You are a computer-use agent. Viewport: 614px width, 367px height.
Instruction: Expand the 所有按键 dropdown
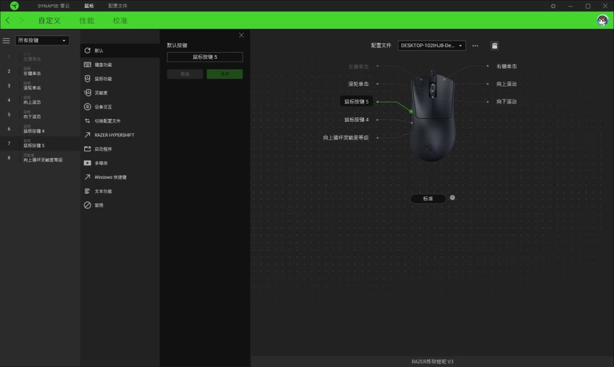[42, 40]
